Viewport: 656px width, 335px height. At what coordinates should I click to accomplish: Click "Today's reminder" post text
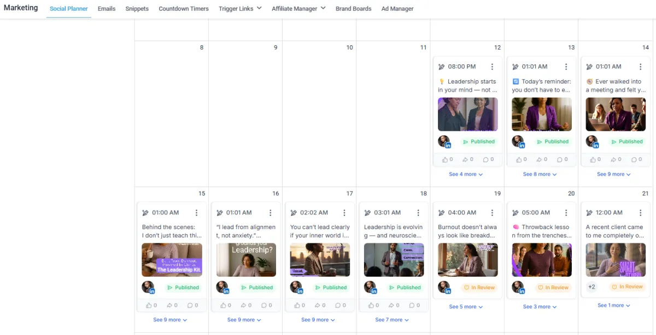pyautogui.click(x=542, y=86)
